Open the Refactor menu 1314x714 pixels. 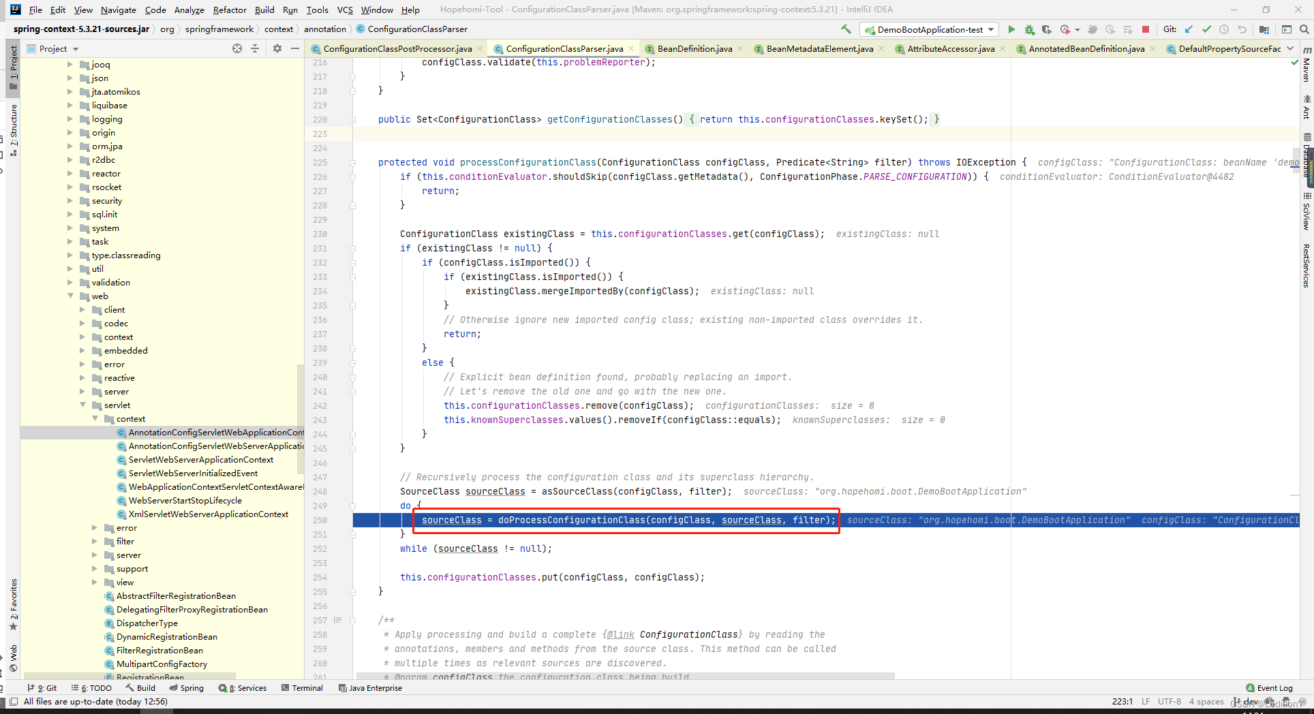pos(230,10)
